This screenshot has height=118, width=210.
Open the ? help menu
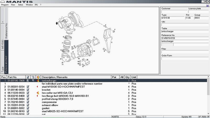tap(41, 5)
